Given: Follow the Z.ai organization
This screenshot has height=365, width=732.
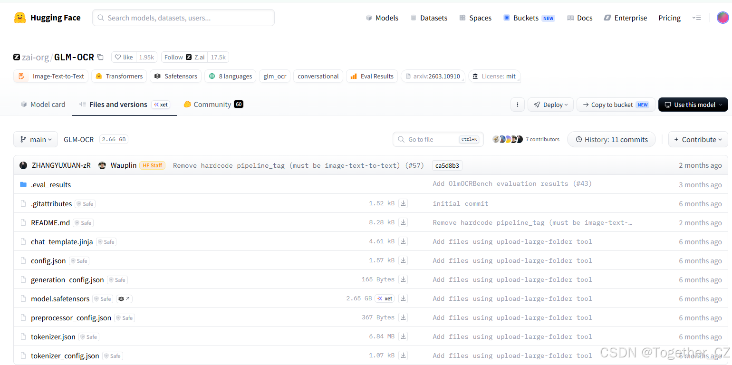Looking at the screenshot, I should click(x=184, y=57).
